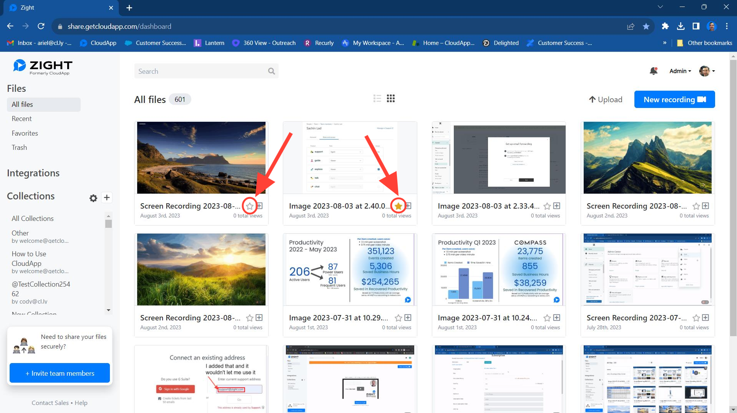Add July 28th screen recording to collection
This screenshot has width=737, height=413.
(x=705, y=318)
